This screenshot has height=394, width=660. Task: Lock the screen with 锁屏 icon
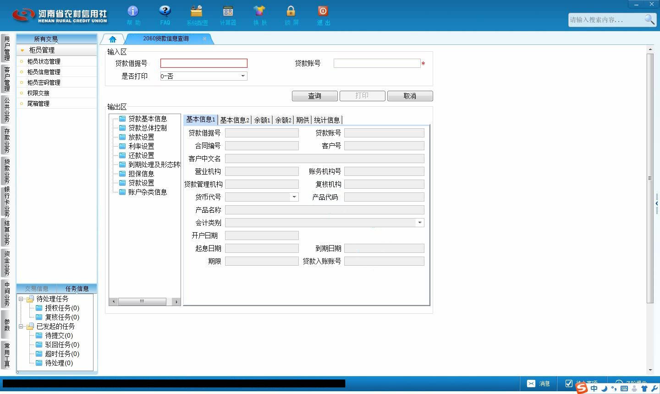(291, 11)
